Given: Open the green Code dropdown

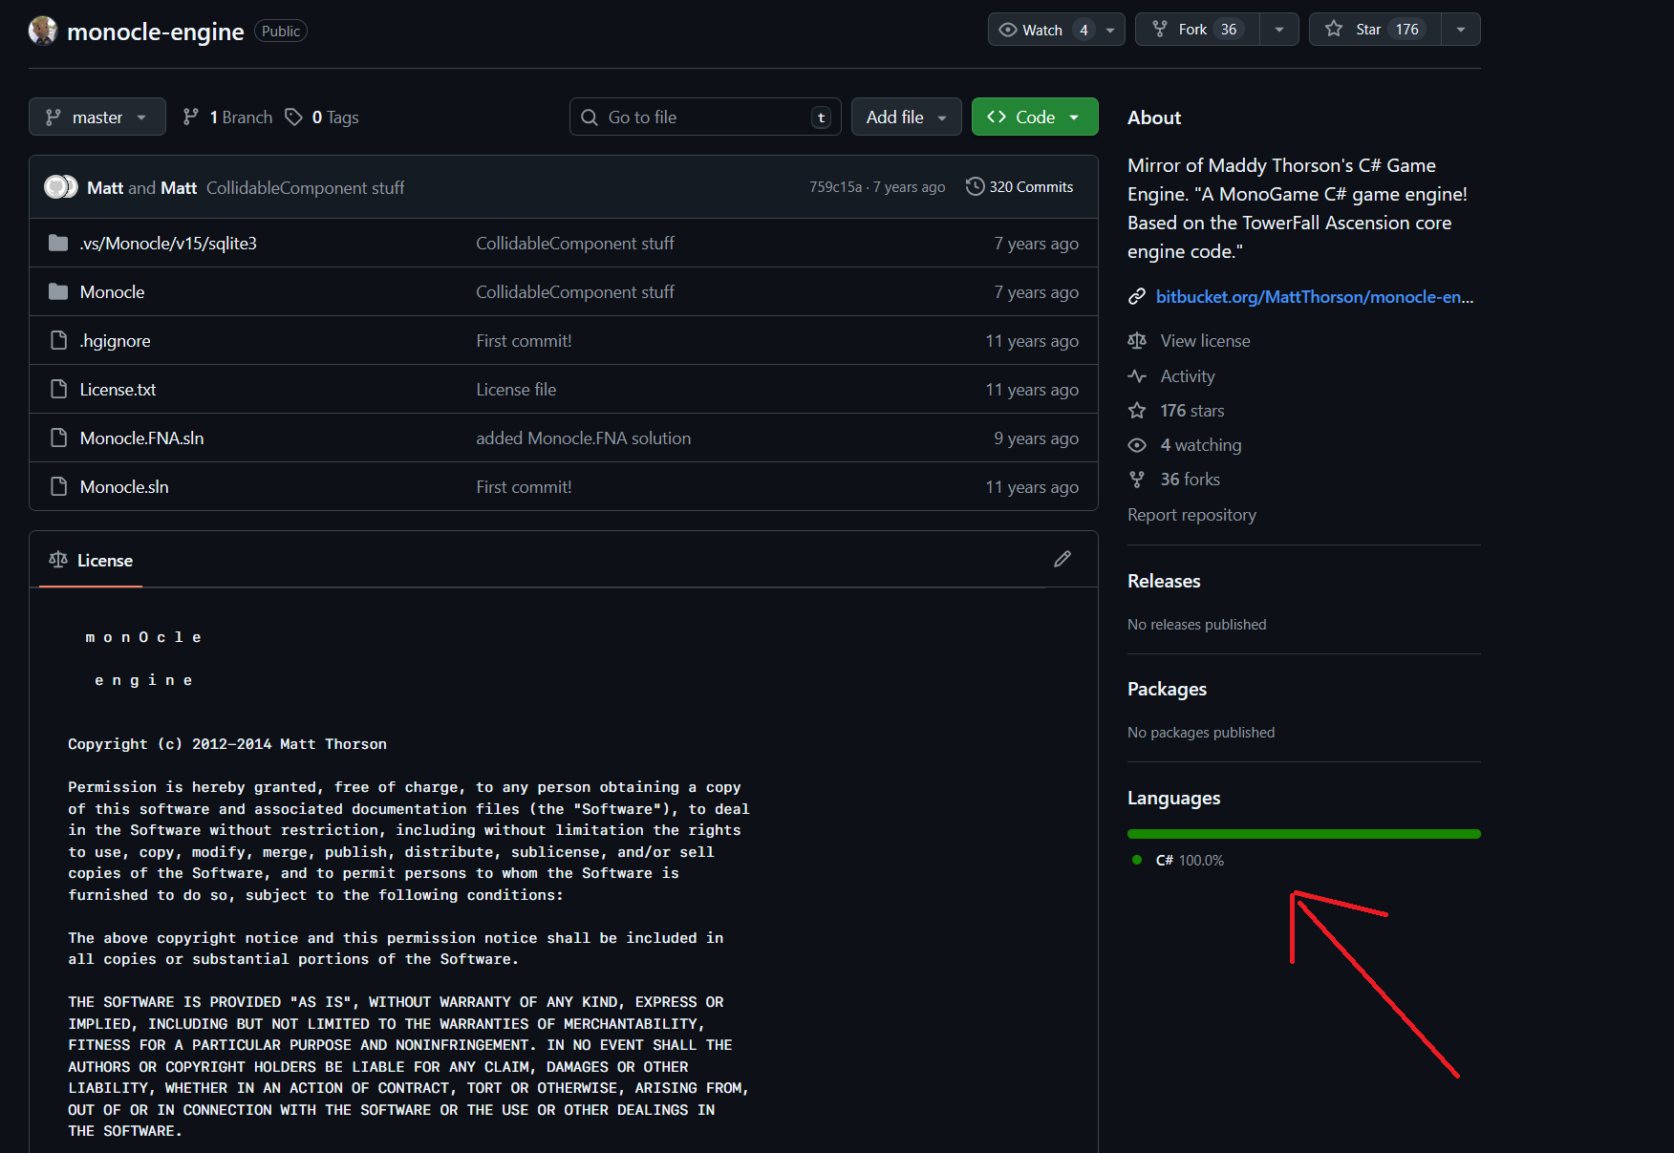Looking at the screenshot, I should [x=1035, y=117].
